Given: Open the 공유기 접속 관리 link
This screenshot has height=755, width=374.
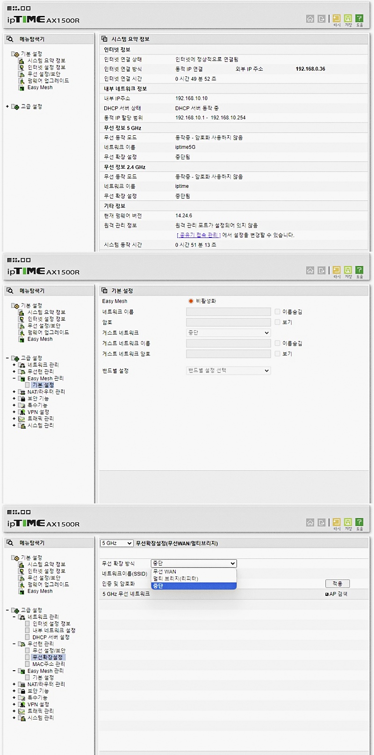Looking at the screenshot, I should 199,235.
